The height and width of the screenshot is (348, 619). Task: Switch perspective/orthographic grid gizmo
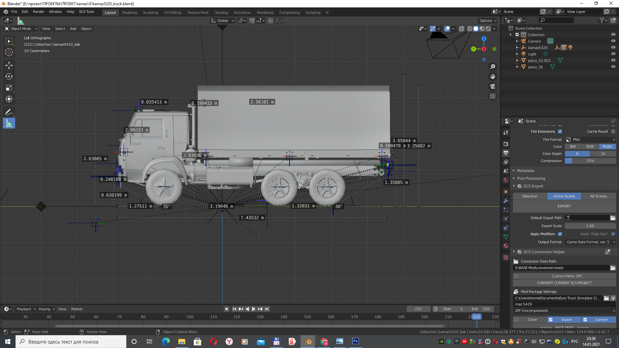493,96
